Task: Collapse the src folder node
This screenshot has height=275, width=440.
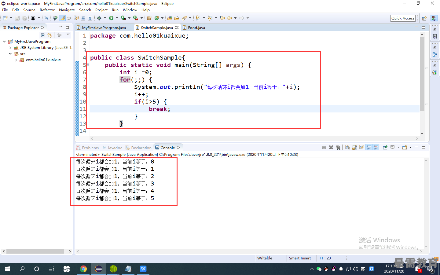Action: click(10, 54)
